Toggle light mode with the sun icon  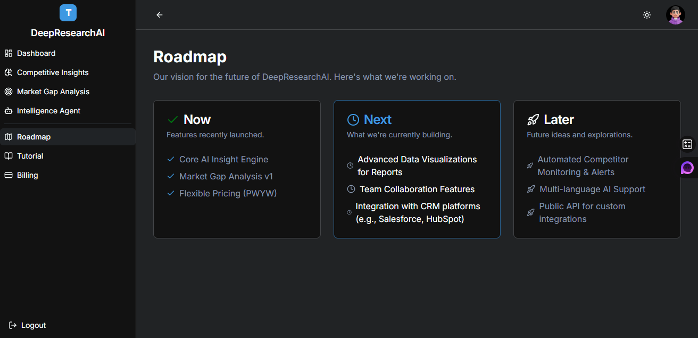point(647,15)
